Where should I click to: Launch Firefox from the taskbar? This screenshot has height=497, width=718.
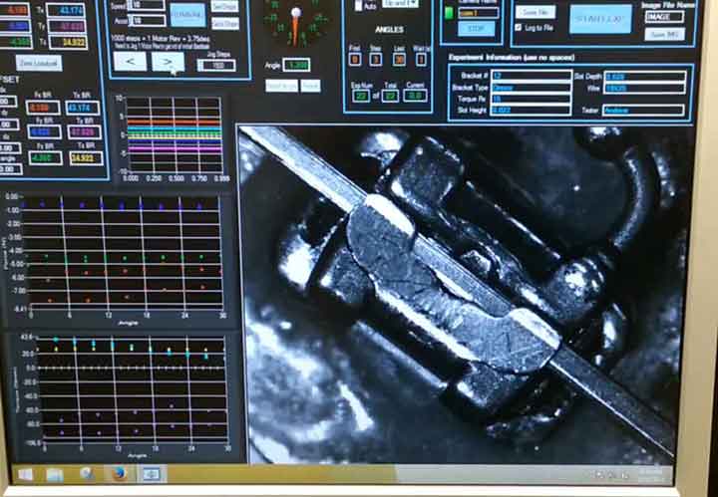point(119,474)
